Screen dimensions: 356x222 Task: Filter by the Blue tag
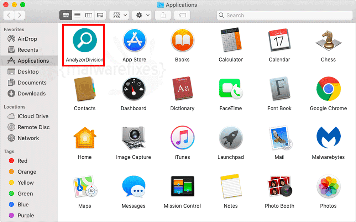point(29,205)
